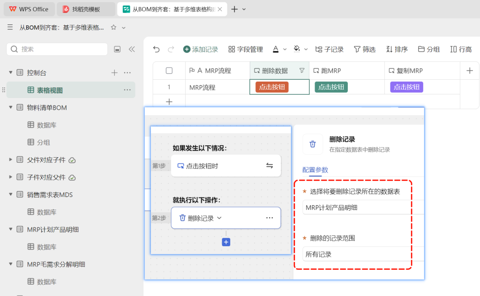Open the 排序 sort tool
This screenshot has width=480, height=296.
(397, 49)
